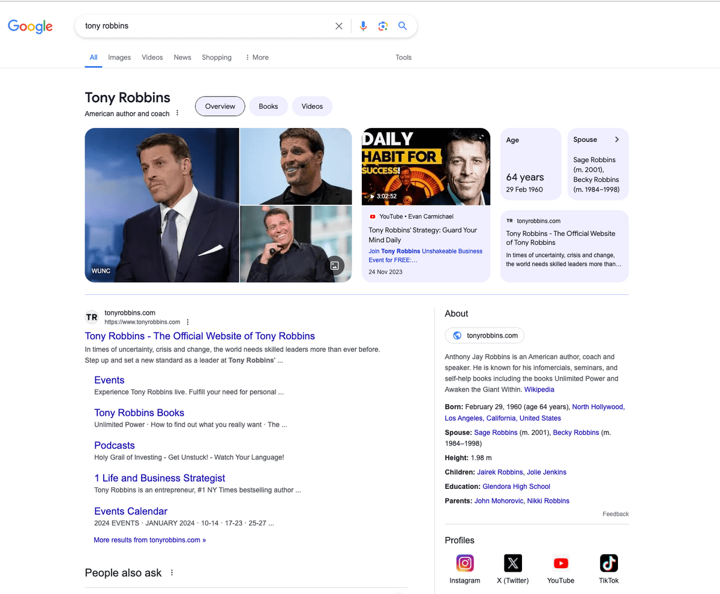The image size is (720, 594).
Task: Open the Age 64 years card
Action: pyautogui.click(x=531, y=164)
